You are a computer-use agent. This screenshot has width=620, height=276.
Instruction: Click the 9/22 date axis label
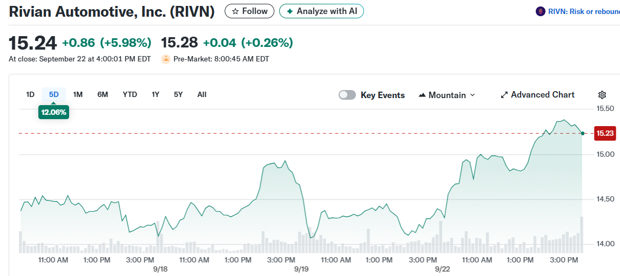point(442,269)
